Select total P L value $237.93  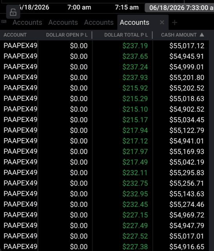(135, 78)
